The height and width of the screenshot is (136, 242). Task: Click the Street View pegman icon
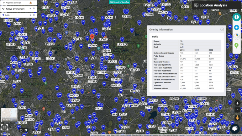click(237, 118)
